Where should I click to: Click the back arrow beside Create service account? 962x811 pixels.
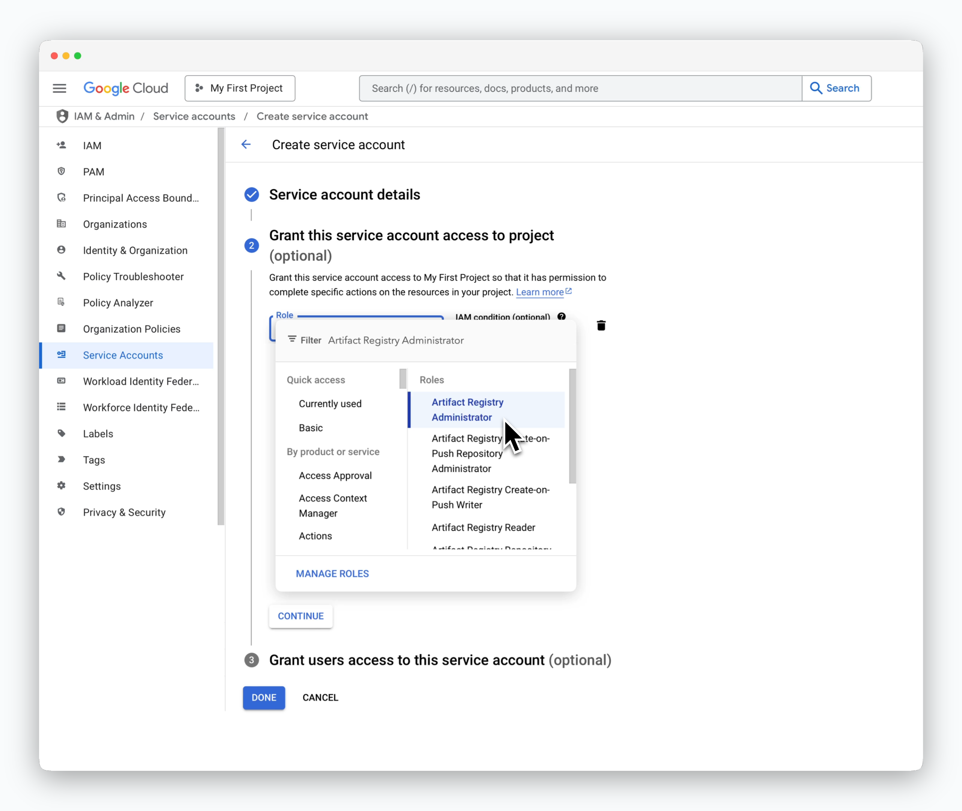click(x=246, y=145)
